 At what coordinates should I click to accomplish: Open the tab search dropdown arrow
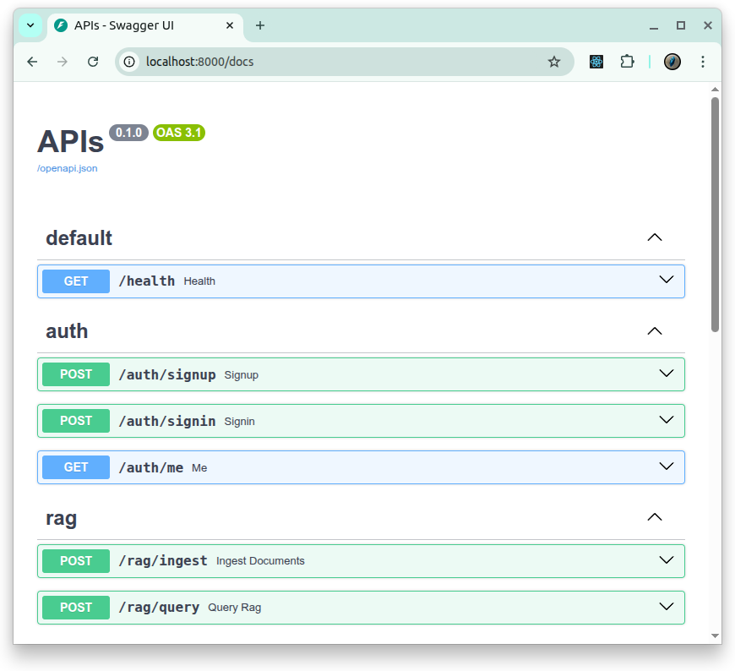pyautogui.click(x=30, y=25)
